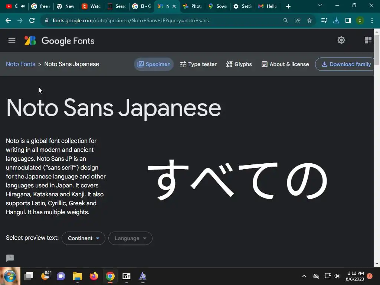Viewport: 380px width, 285px height.
Task: Go to Noto Fonts breadcrumb link
Action: pos(21,64)
